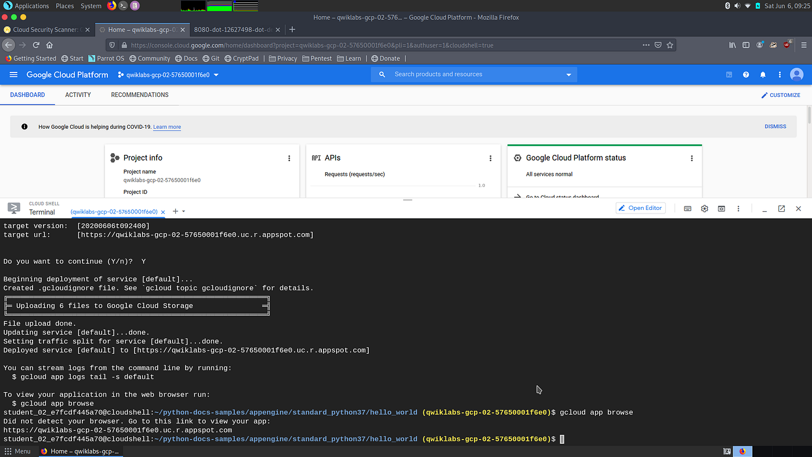Screen dimensions: 812x457
Task: Open the Google Cloud navigation menu
Action: click(13, 74)
